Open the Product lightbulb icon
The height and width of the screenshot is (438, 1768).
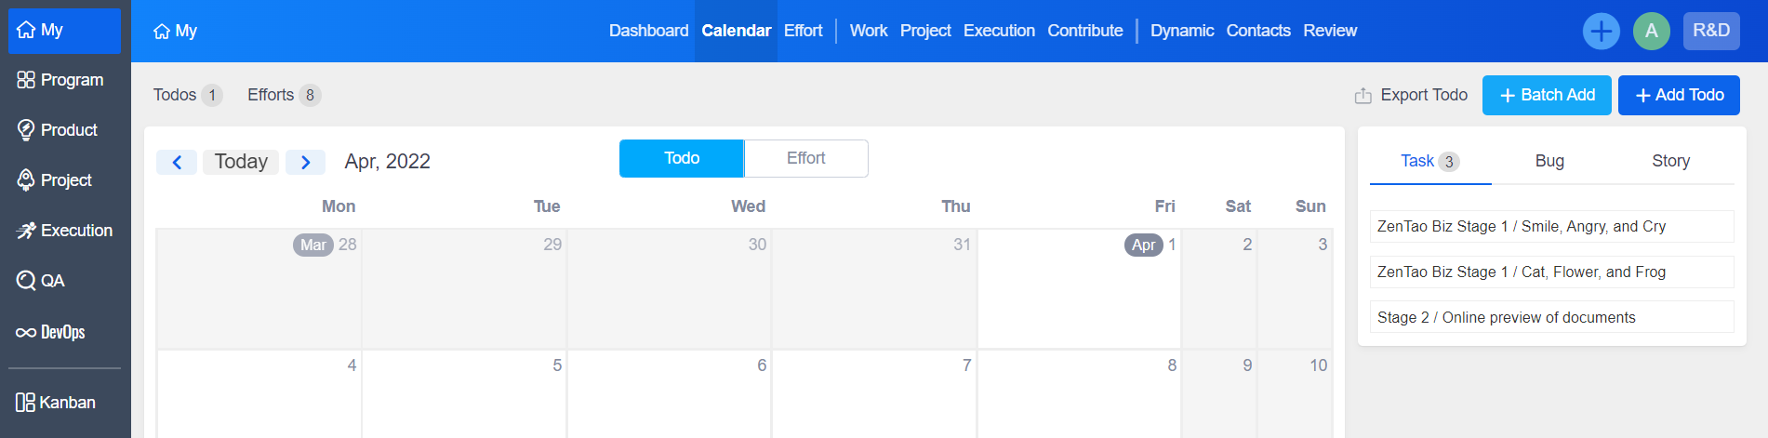click(26, 130)
